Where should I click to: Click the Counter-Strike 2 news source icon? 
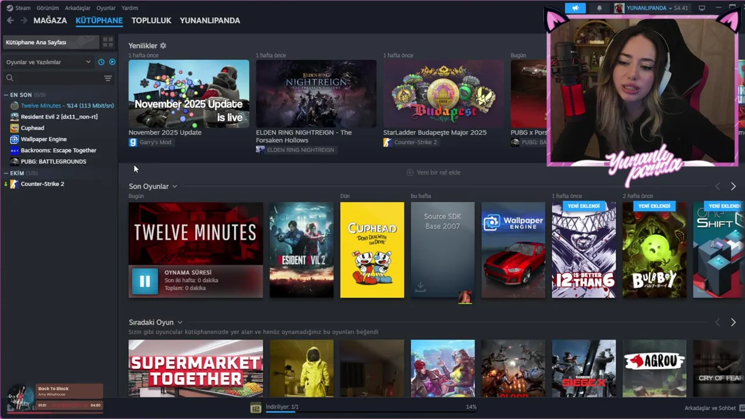(387, 142)
